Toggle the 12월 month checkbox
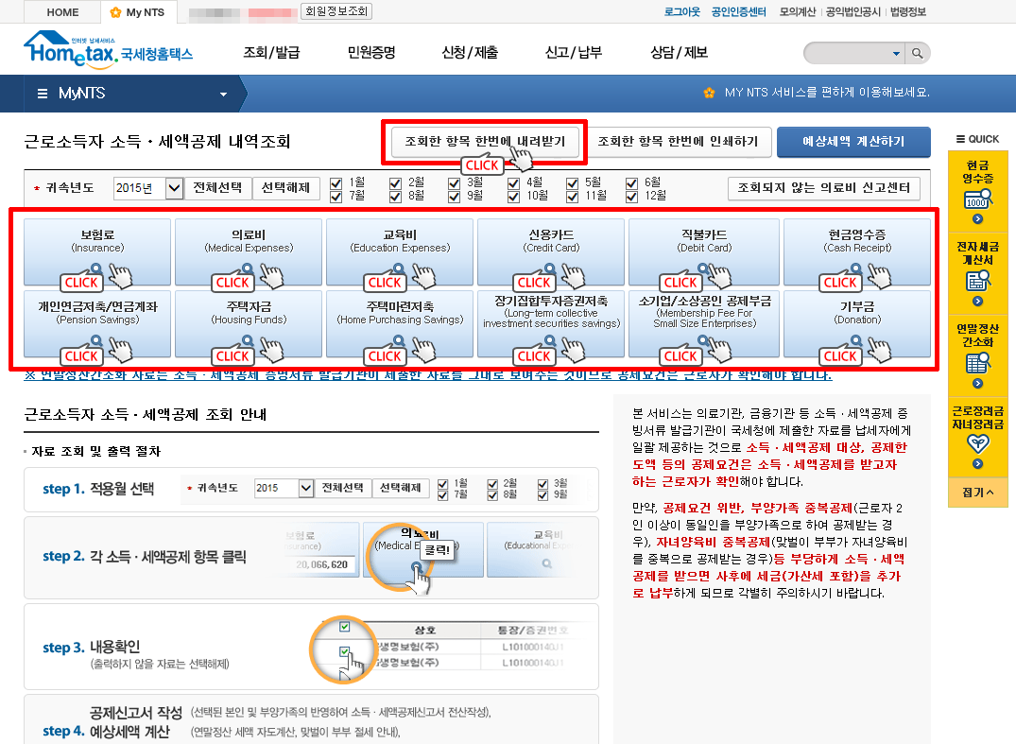 point(632,196)
